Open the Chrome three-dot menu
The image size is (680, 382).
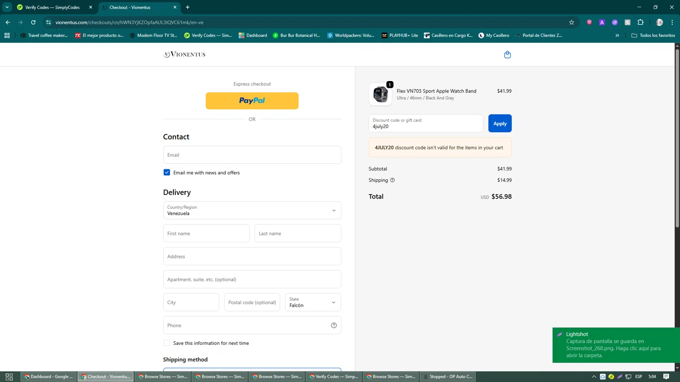tap(672, 22)
